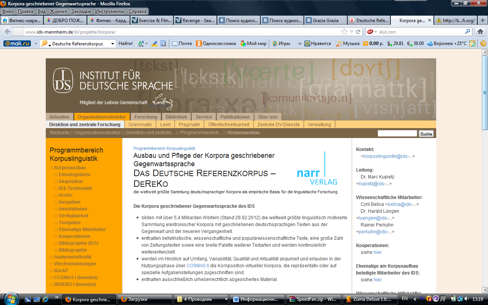Open the Publikationen site tab
The image size is (488, 305).
click(x=235, y=117)
